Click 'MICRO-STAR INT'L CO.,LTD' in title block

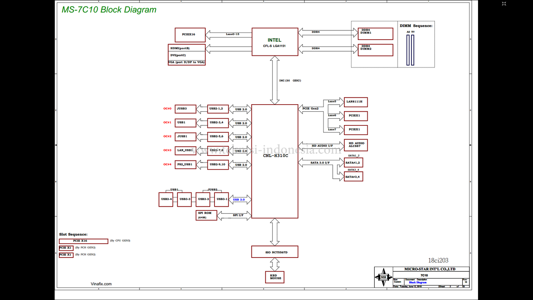430,269
